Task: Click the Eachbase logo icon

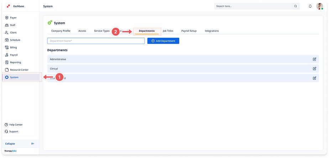Action: tap(8, 6)
